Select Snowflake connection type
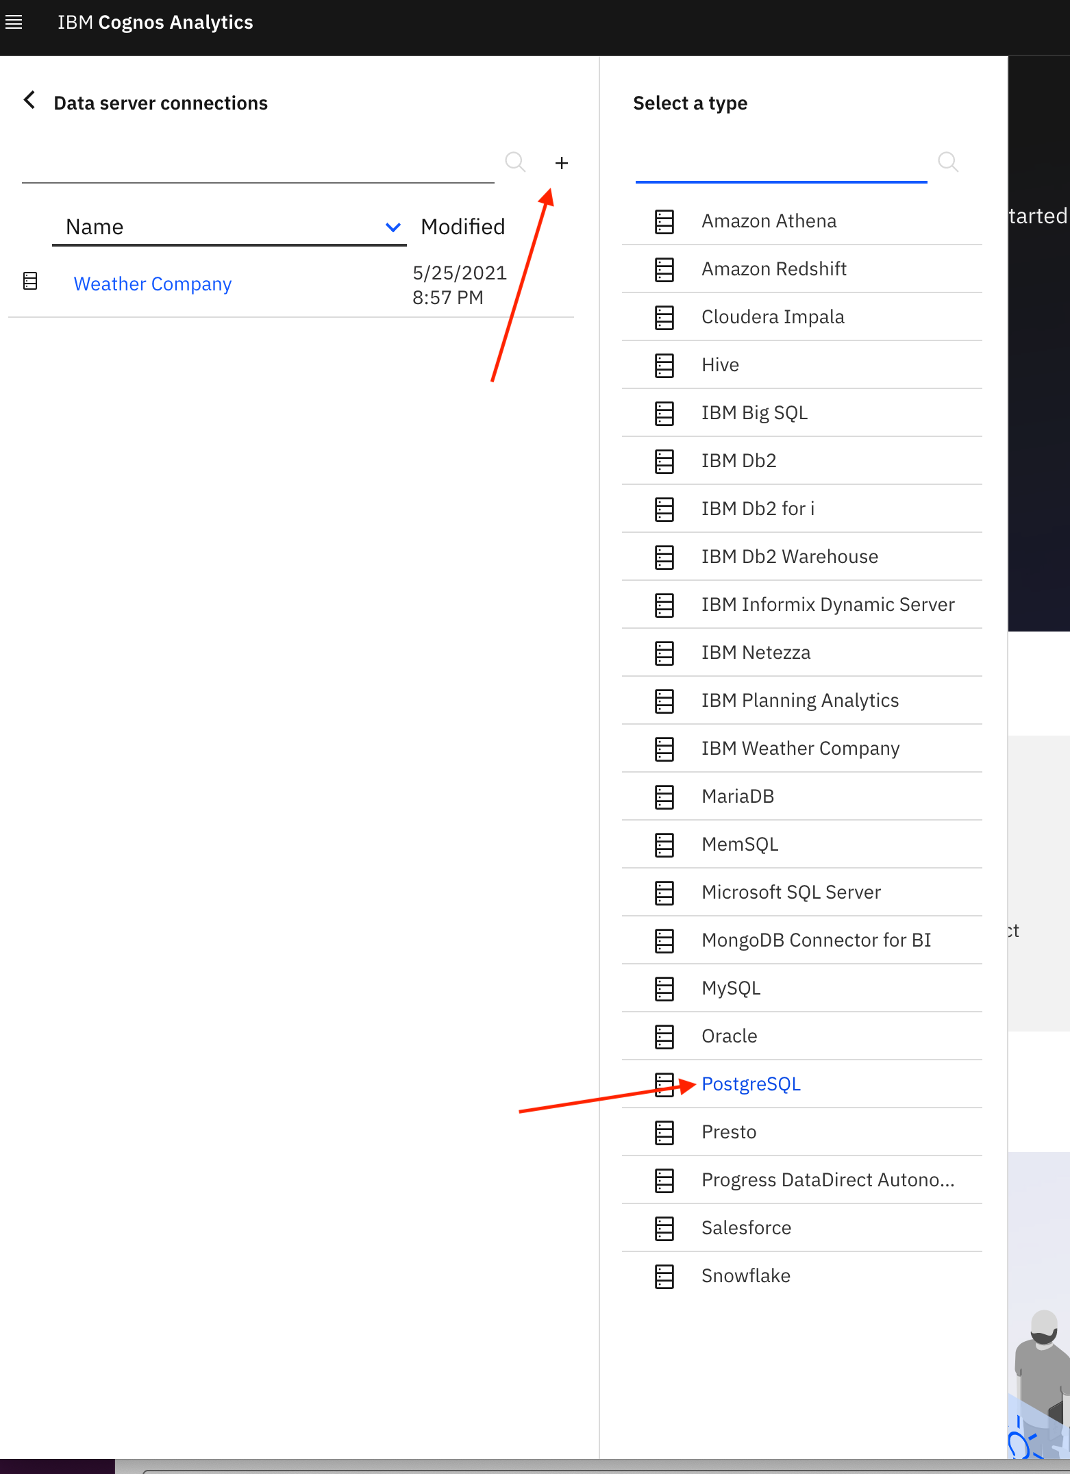 coord(802,1276)
